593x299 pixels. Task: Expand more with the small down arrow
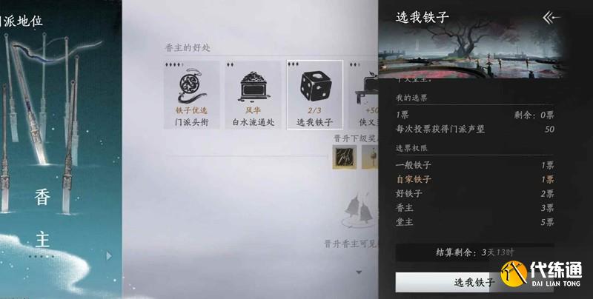[359, 272]
